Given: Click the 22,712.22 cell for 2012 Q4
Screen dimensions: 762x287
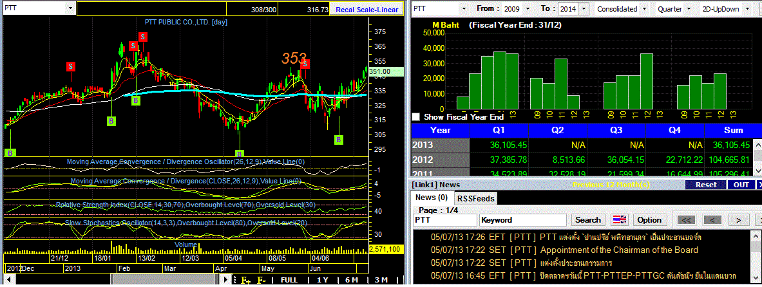Looking at the screenshot, I should [674, 160].
